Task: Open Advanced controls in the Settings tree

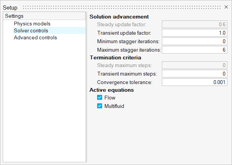Action: coord(35,37)
